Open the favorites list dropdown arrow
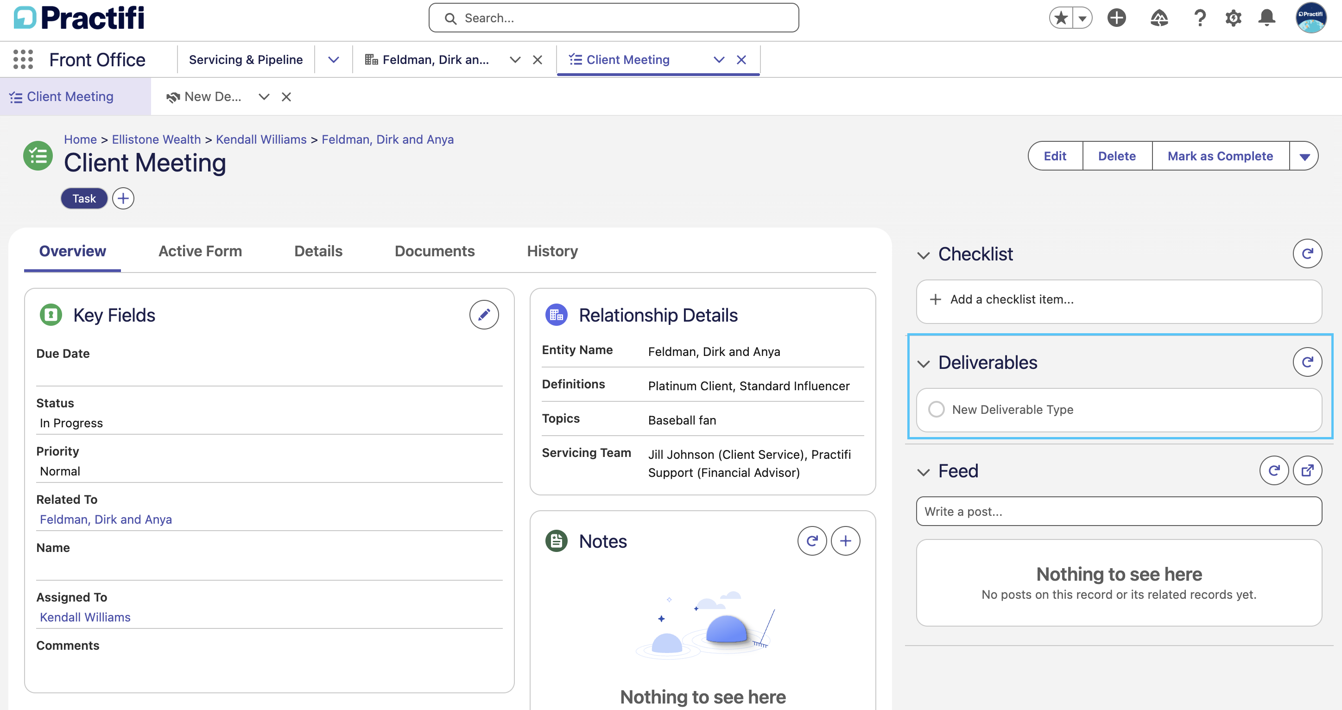1342x710 pixels. coord(1082,18)
